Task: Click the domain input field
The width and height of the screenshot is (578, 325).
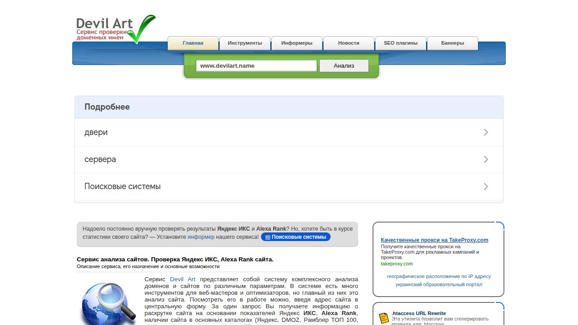Action: point(256,65)
